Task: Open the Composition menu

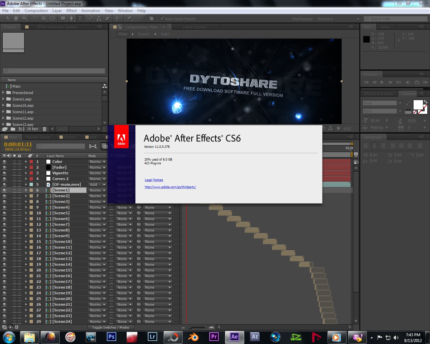Action: [x=36, y=11]
